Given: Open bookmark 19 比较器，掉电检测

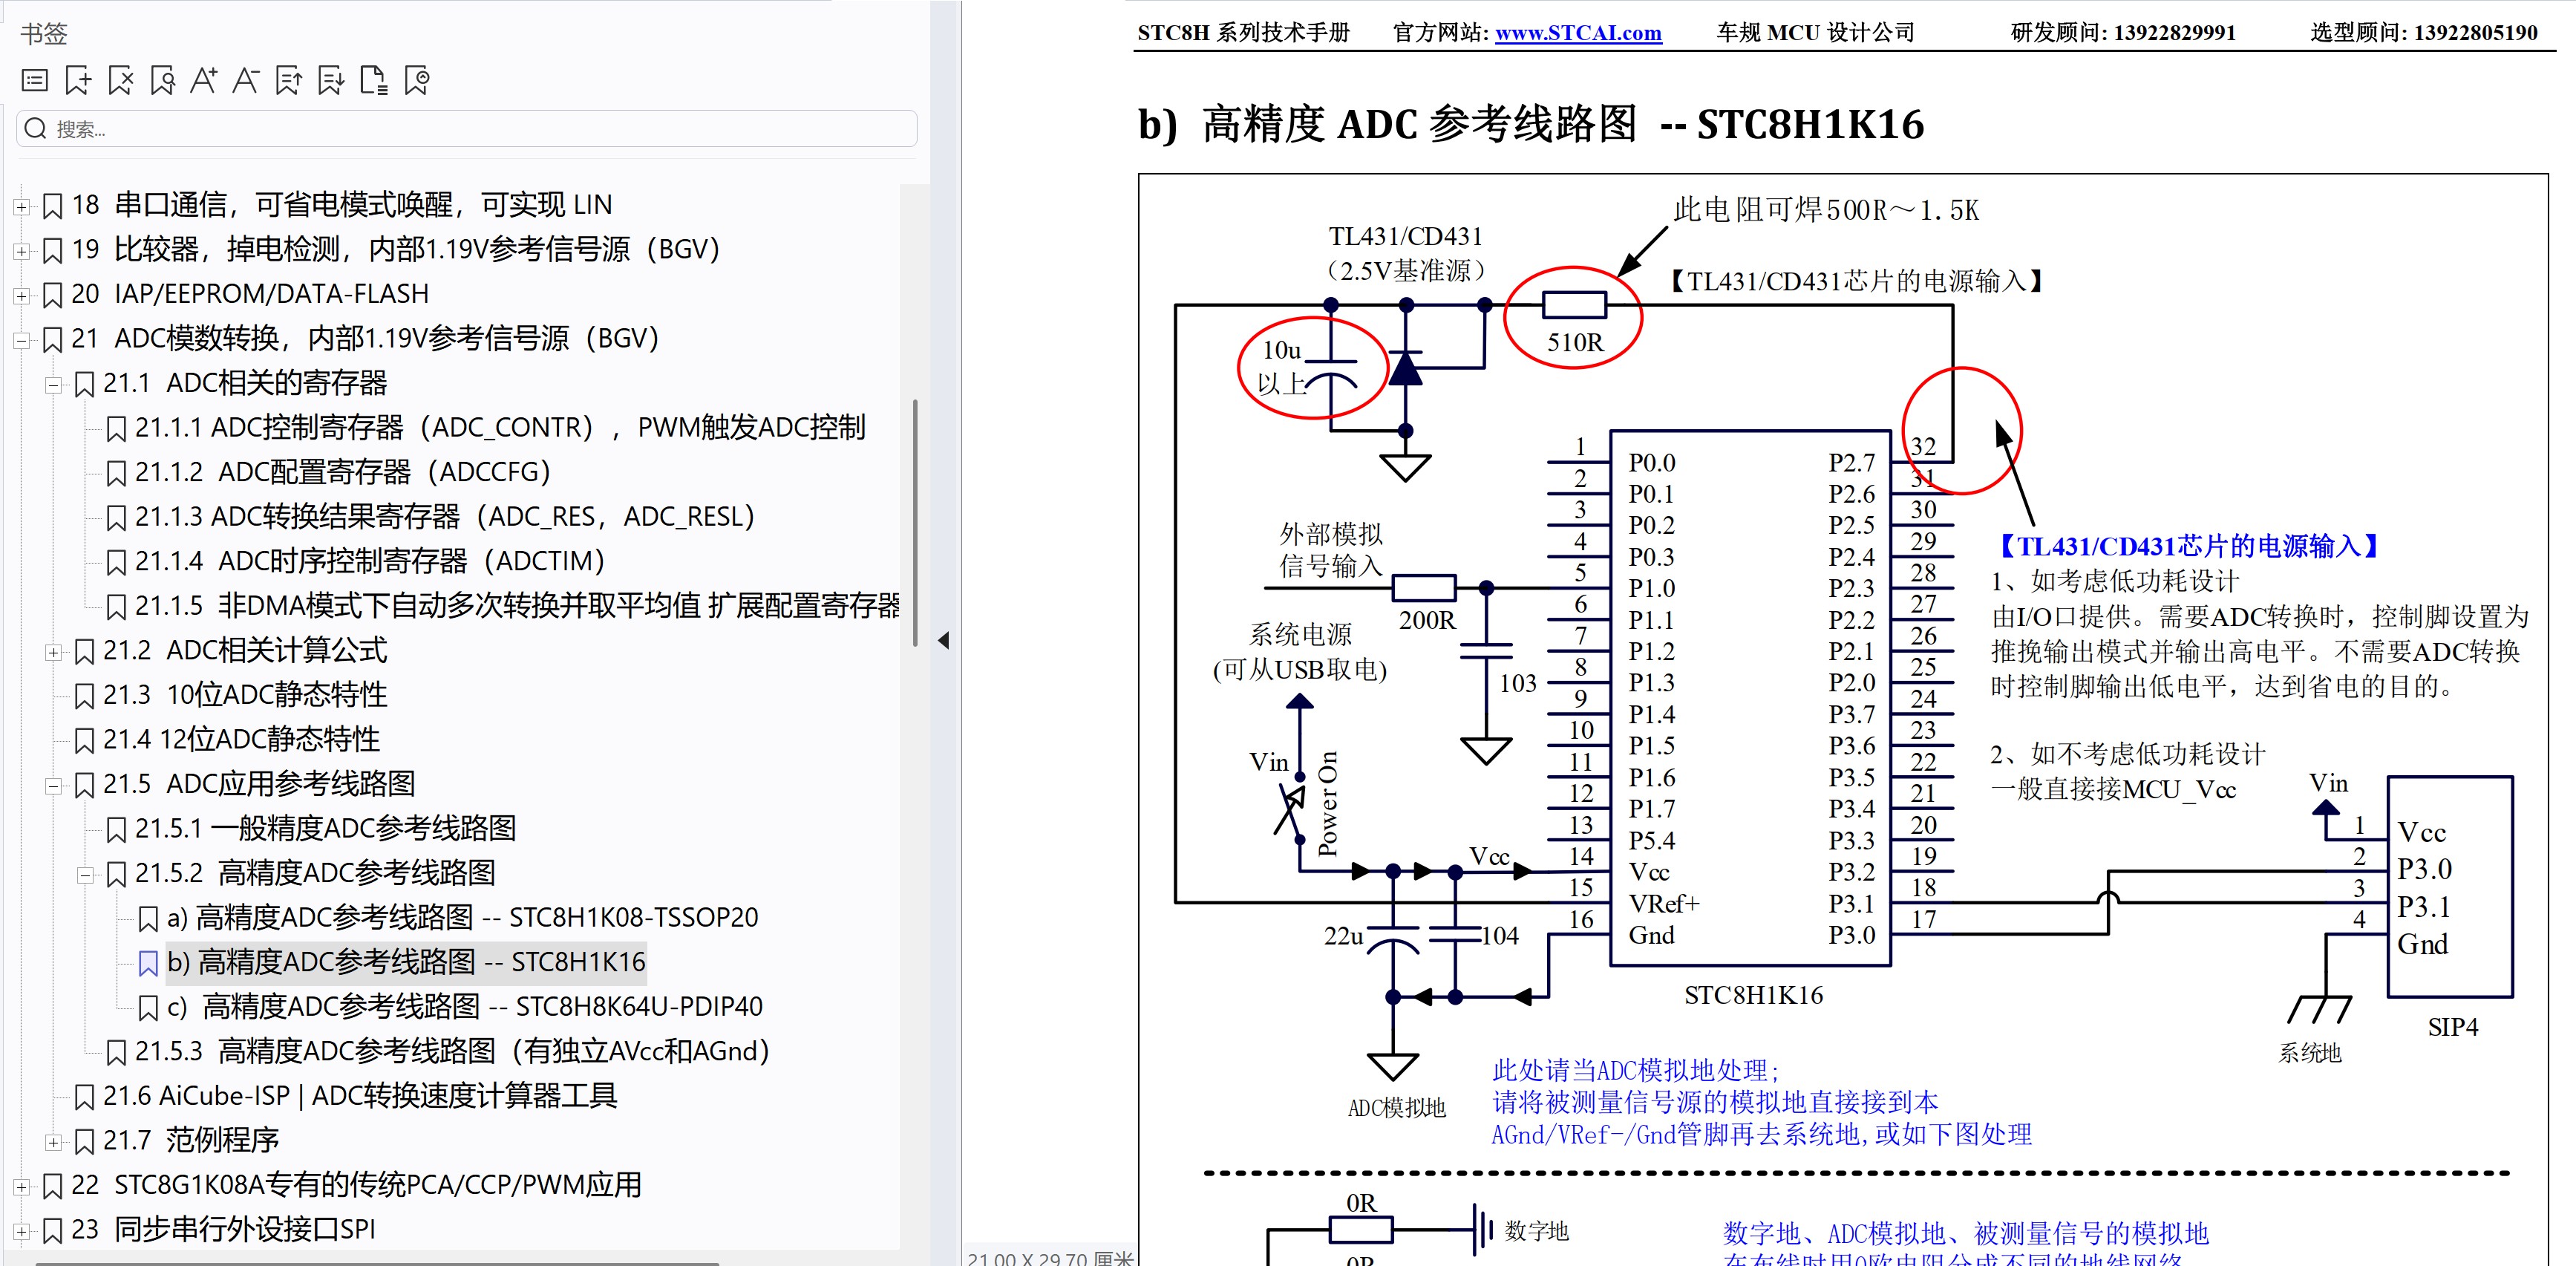Looking at the screenshot, I should 396,249.
